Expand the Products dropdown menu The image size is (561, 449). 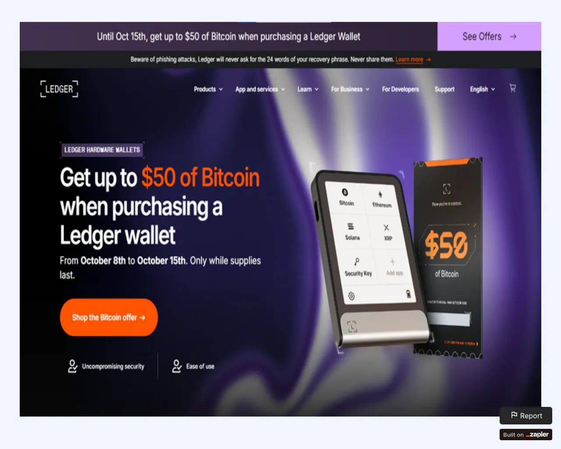tap(209, 89)
